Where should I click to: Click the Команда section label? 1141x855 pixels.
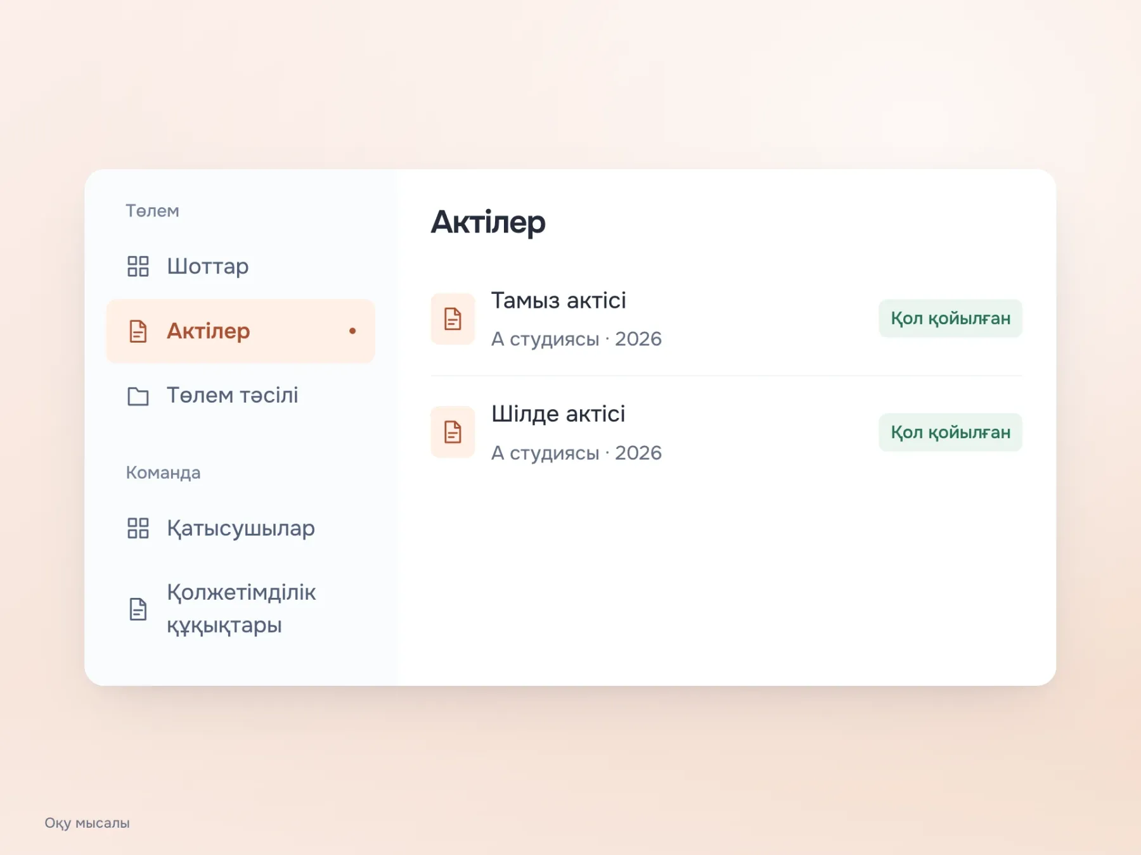pos(163,472)
